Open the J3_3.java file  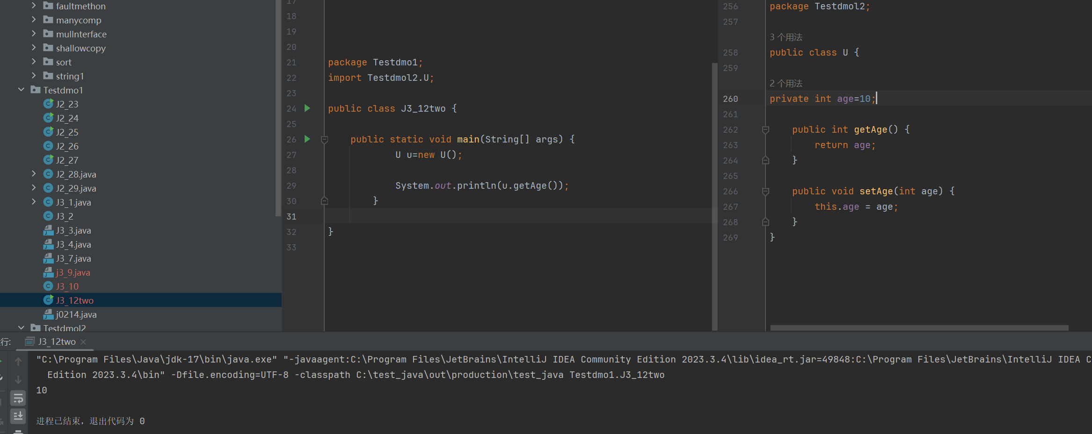(73, 230)
